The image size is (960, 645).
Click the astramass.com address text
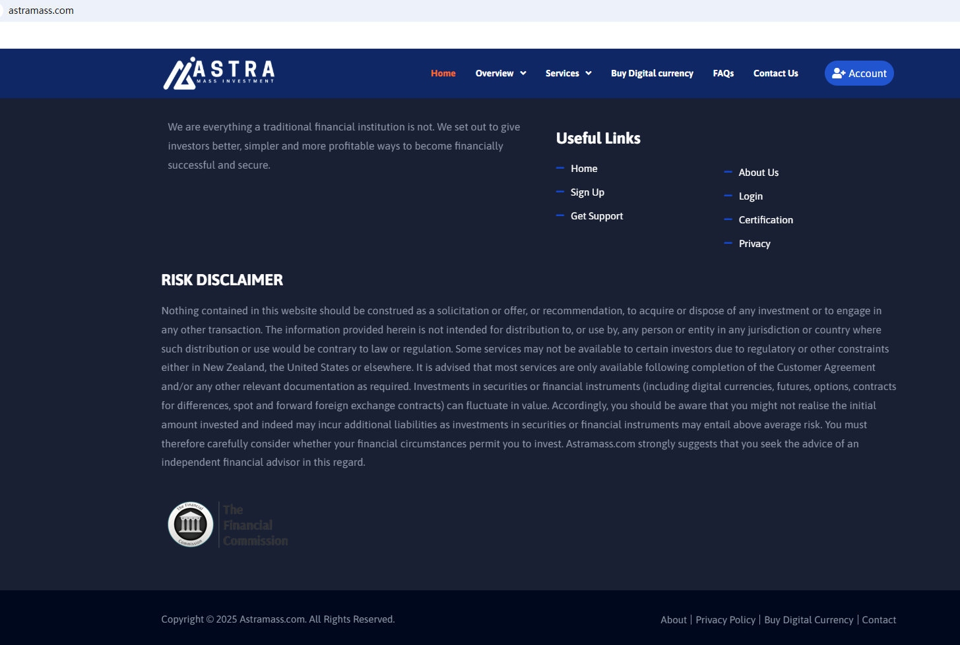[41, 11]
